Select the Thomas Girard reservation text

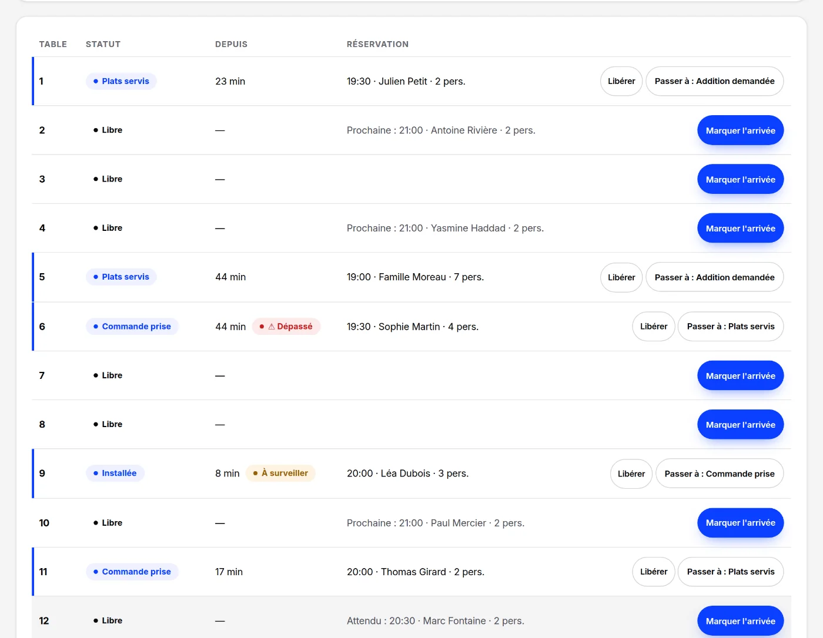tap(416, 572)
